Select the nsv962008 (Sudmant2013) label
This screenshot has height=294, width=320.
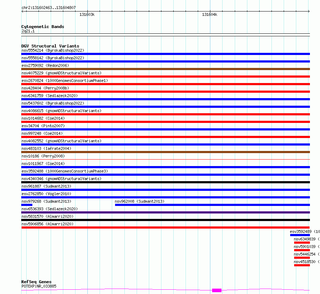[140, 201]
